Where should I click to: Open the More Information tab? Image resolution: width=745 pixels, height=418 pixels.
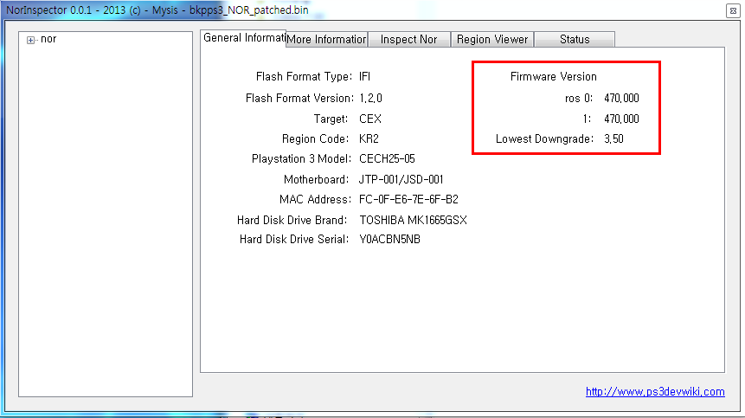pos(326,40)
